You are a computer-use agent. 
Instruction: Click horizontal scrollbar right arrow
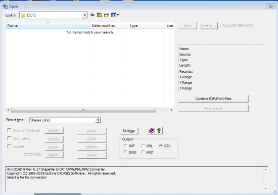[x=172, y=110]
